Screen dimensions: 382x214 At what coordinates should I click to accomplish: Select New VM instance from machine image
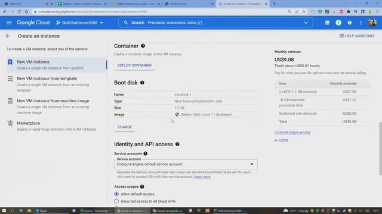coord(57,106)
